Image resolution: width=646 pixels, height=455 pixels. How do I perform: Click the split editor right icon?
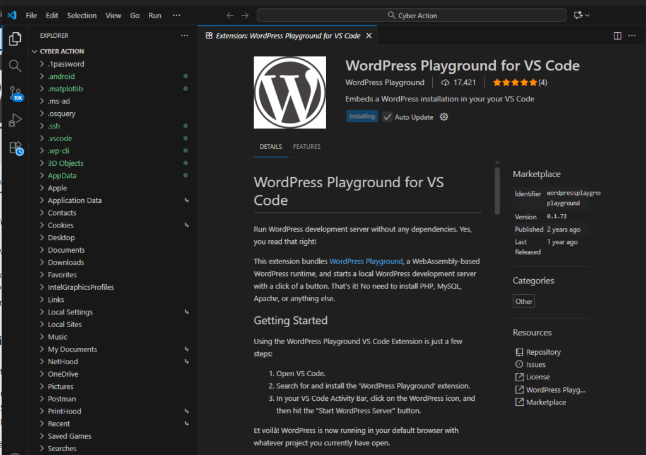click(x=617, y=36)
